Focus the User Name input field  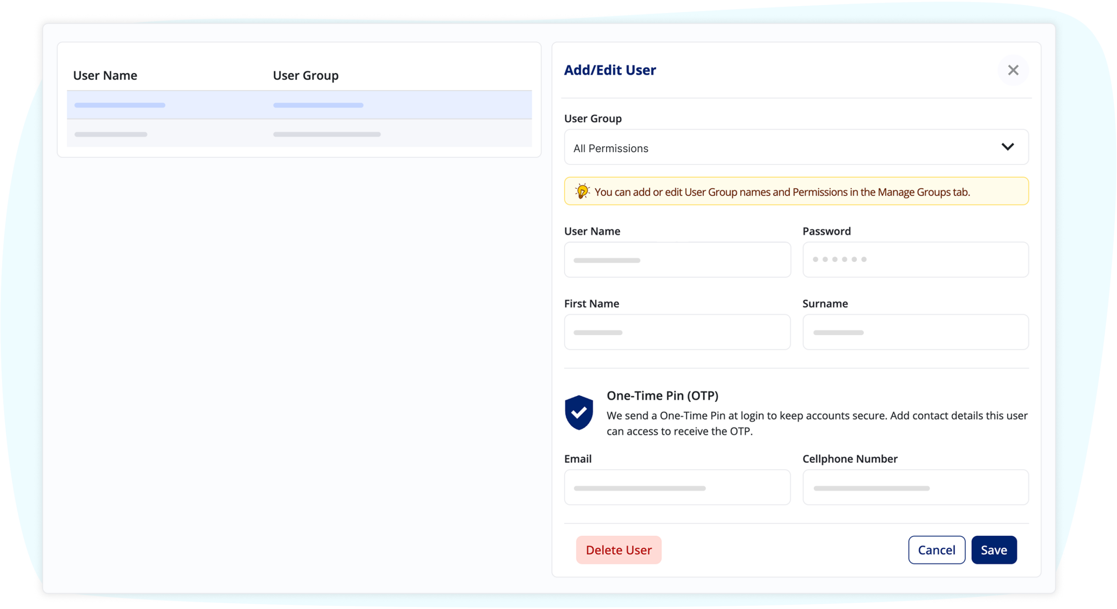pos(677,260)
